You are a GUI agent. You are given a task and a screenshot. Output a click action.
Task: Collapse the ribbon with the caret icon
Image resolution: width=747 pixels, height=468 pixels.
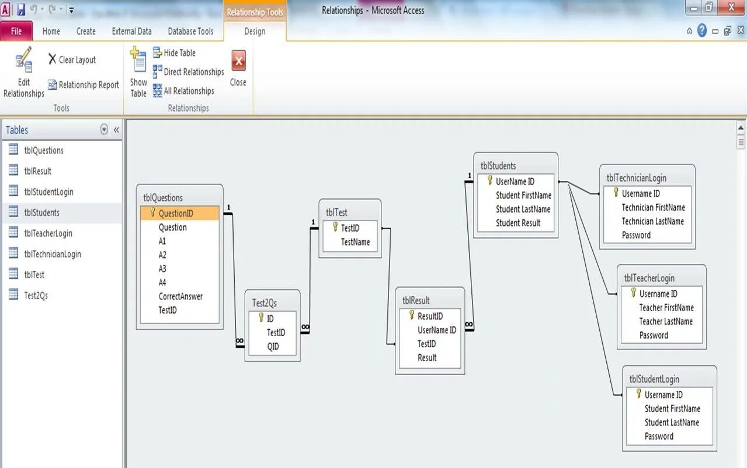click(690, 31)
